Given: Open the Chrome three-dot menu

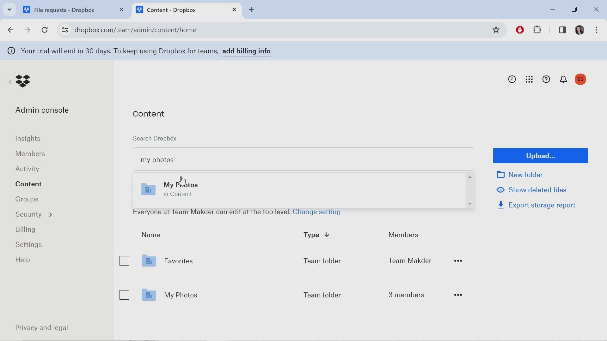Looking at the screenshot, I should pos(597,30).
